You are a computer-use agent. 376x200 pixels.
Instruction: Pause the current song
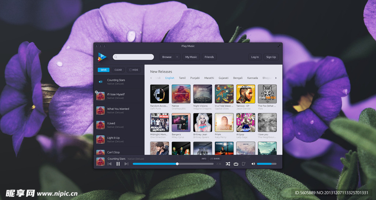[118, 164]
